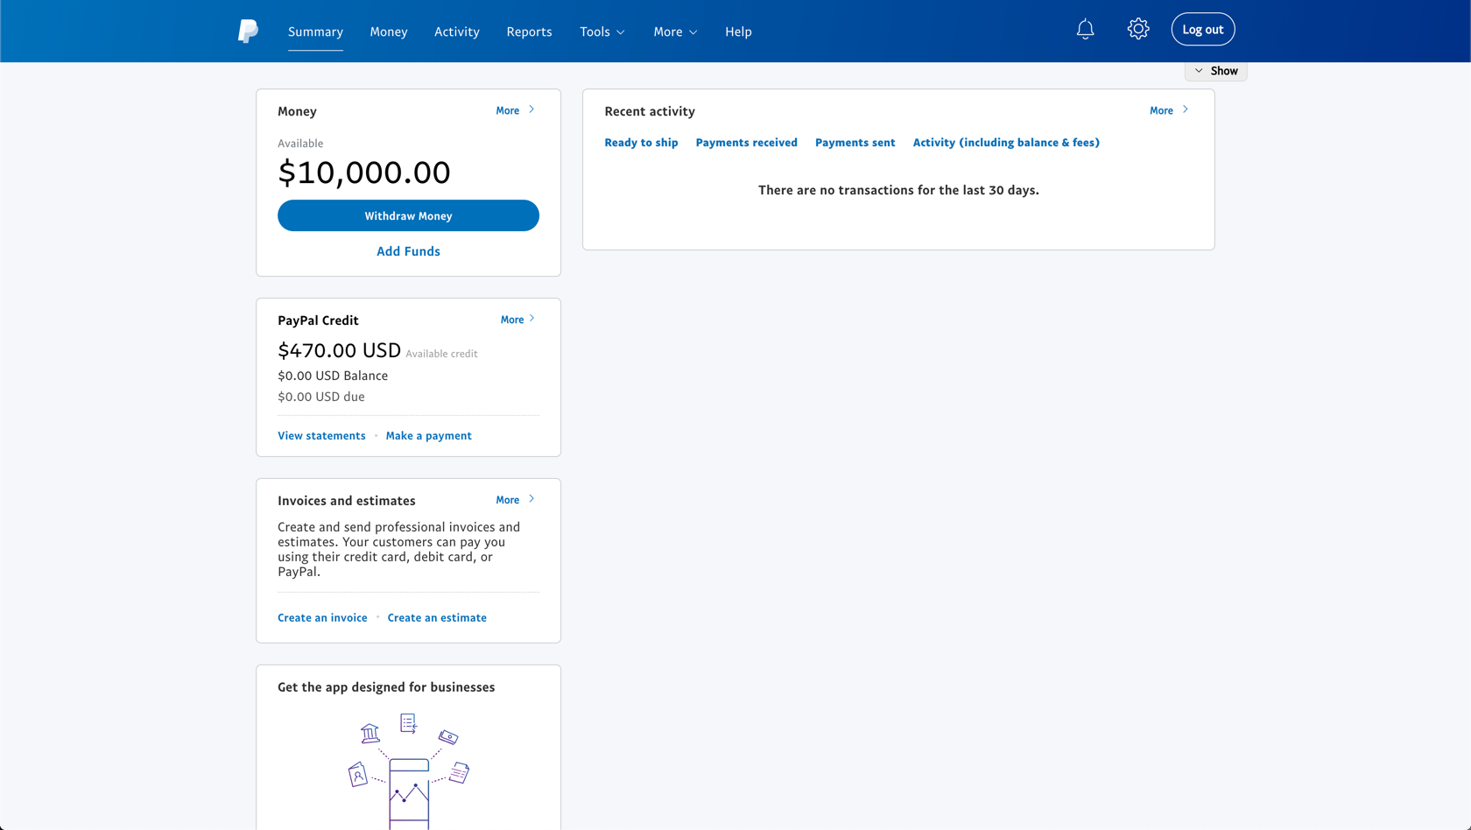Click the Add Funds link

[408, 251]
